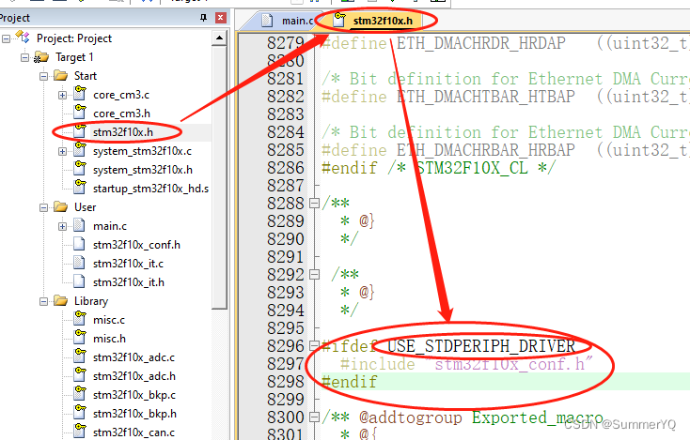Click the stm32f10x_it.c file icon
The image size is (690, 440).
(x=79, y=264)
